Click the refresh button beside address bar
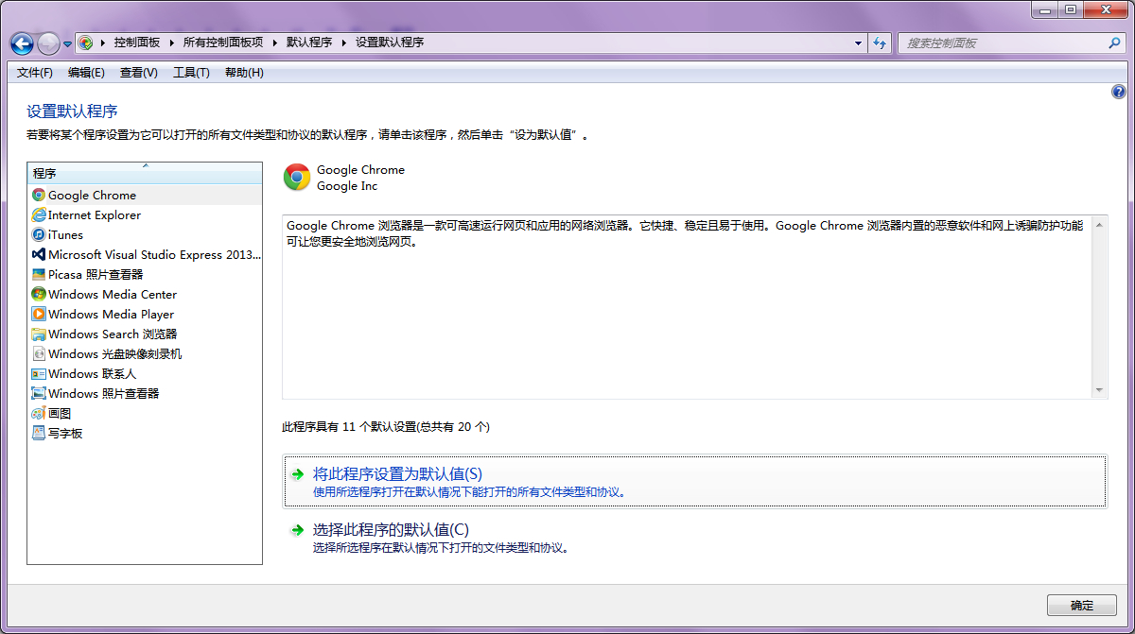Viewport: 1135px width, 634px height. pyautogui.click(x=880, y=43)
